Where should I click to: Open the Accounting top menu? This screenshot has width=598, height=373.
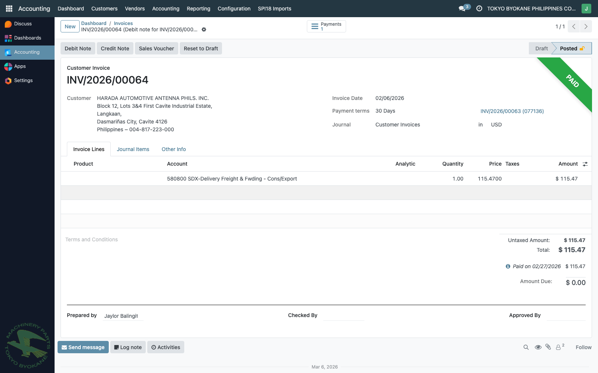166,9
